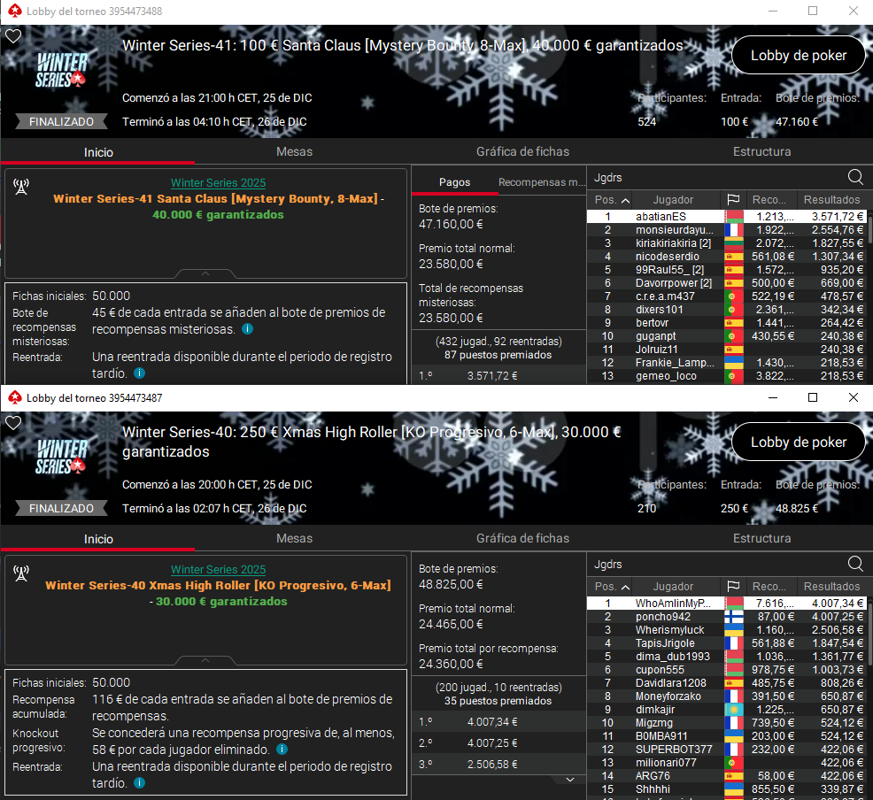Show info for mystery bounty pool 'recompensas misteriosas'

pyautogui.click(x=248, y=329)
